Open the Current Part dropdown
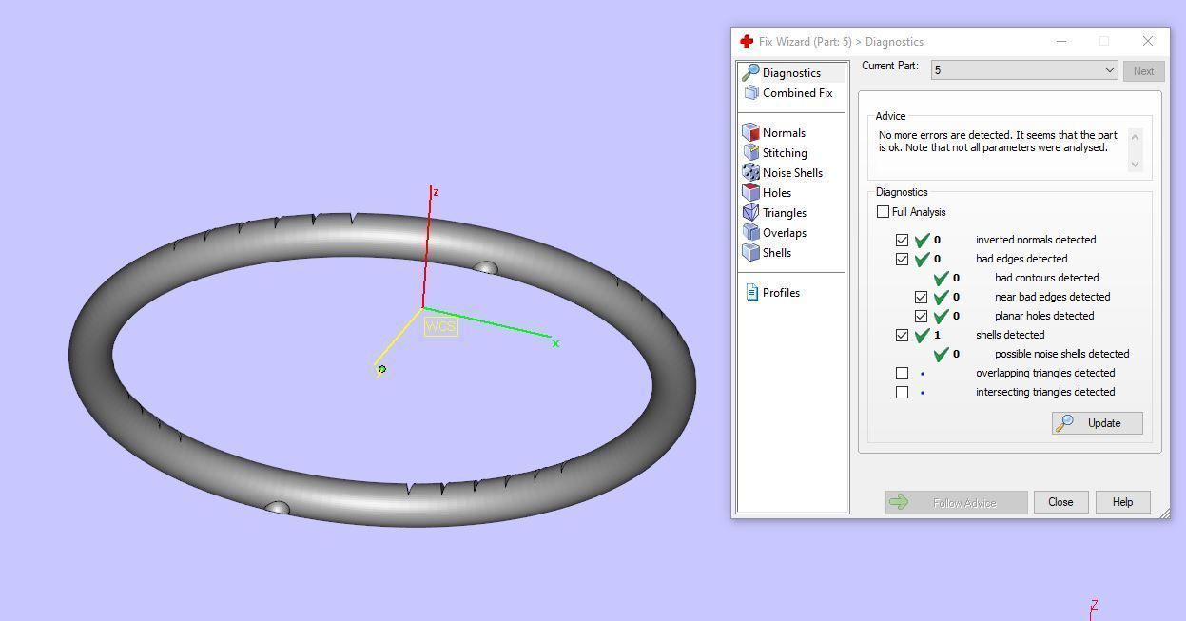1186x621 pixels. (1023, 70)
